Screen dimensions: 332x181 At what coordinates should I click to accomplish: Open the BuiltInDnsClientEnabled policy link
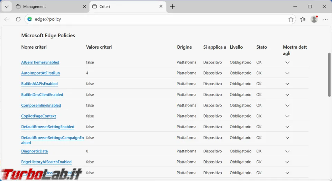pos(42,95)
